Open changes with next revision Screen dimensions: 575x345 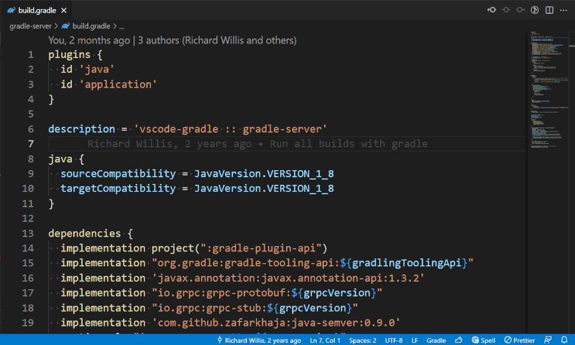(x=520, y=10)
